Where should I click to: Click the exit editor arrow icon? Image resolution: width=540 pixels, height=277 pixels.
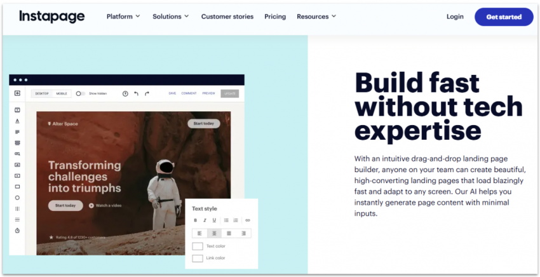(x=17, y=93)
